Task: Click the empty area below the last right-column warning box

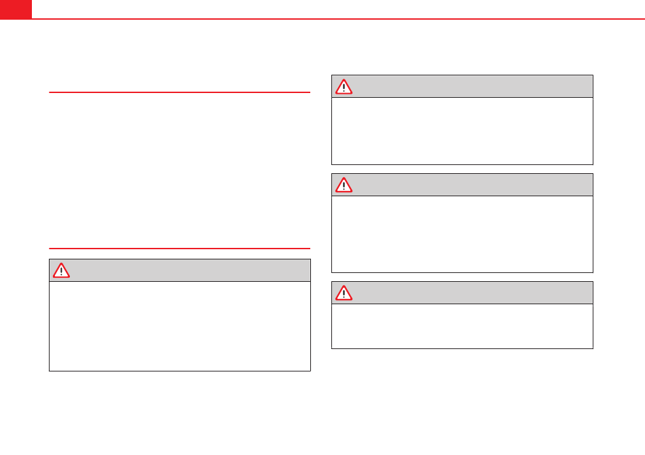Action: tap(462, 401)
